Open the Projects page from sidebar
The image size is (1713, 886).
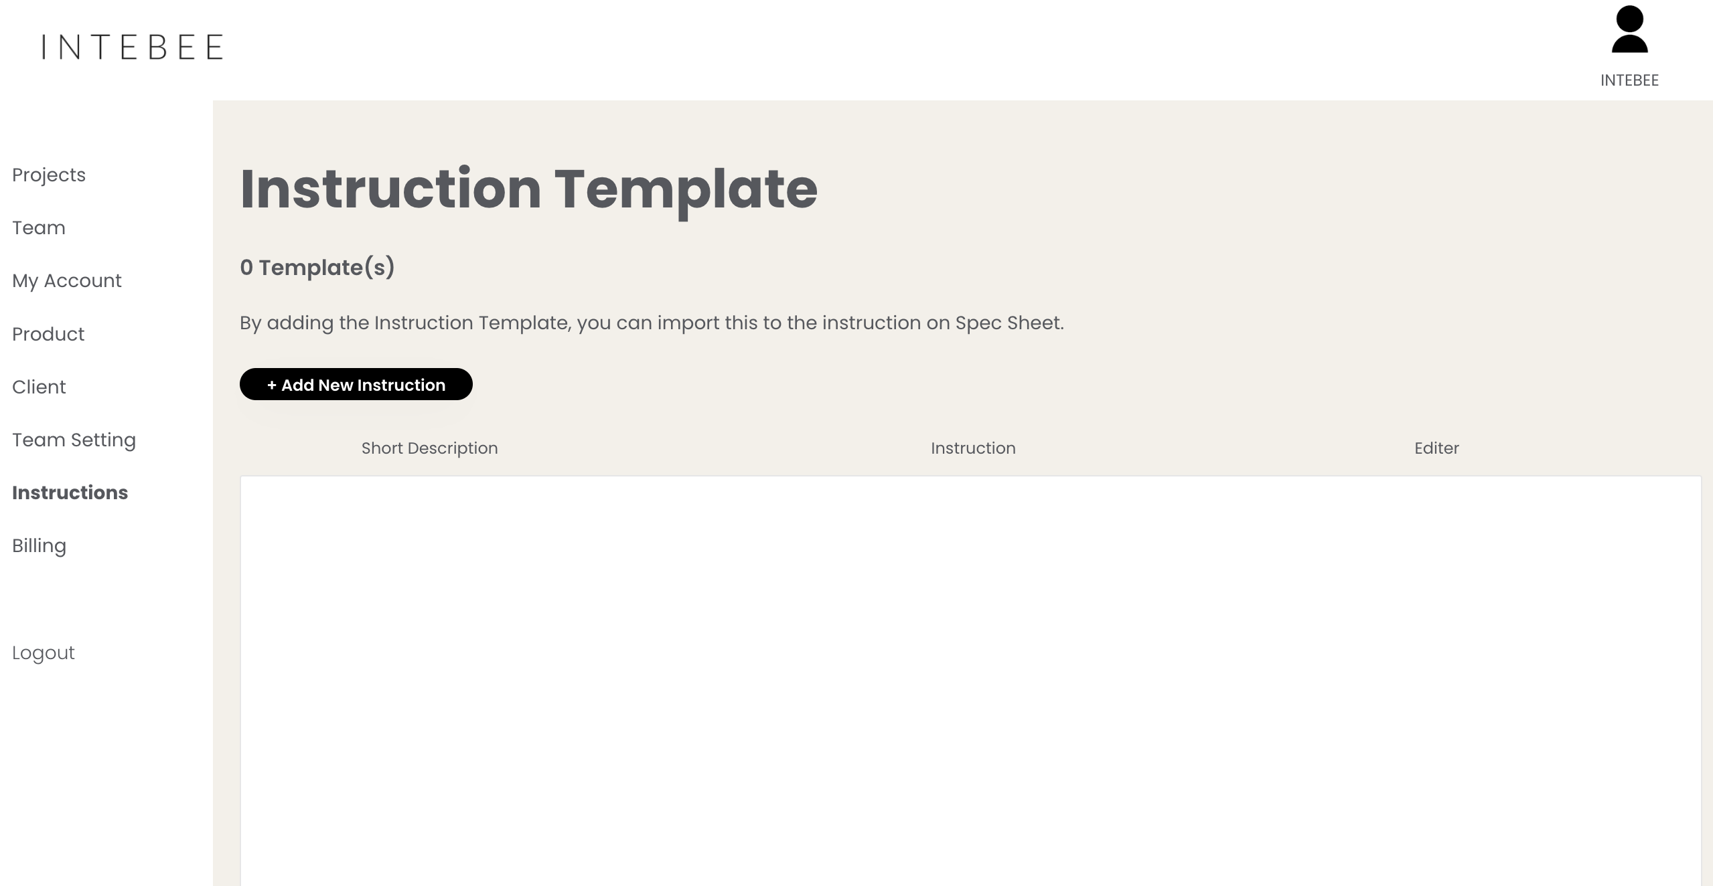(49, 175)
